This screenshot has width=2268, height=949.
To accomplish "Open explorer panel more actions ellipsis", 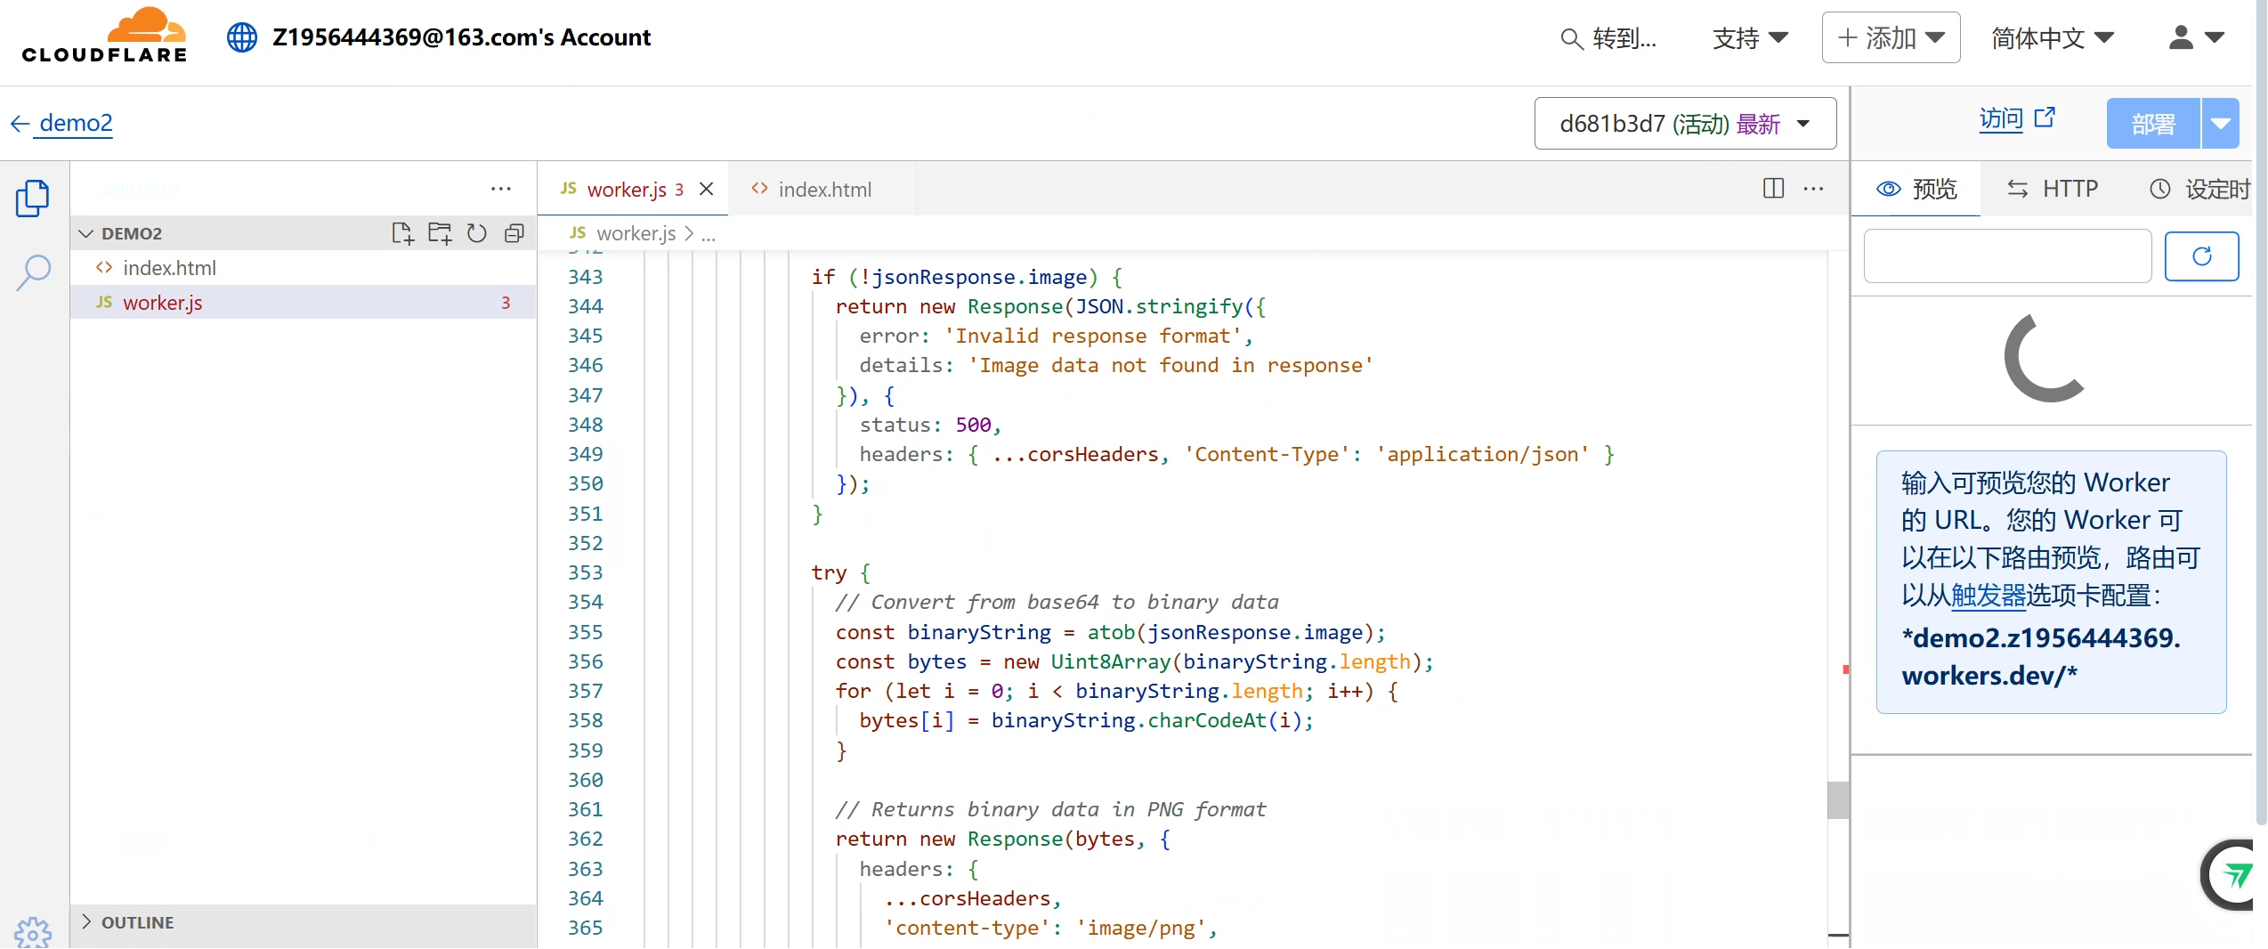I will 501,189.
